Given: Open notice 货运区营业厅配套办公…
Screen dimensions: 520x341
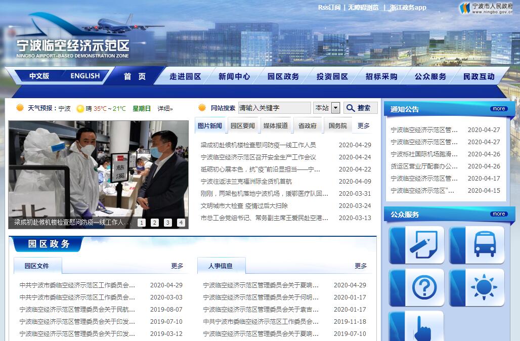Looking at the screenshot, I should pos(424,166).
